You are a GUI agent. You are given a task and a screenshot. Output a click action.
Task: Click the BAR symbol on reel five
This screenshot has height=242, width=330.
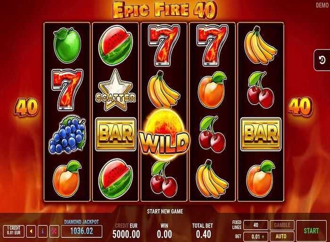[261, 134]
